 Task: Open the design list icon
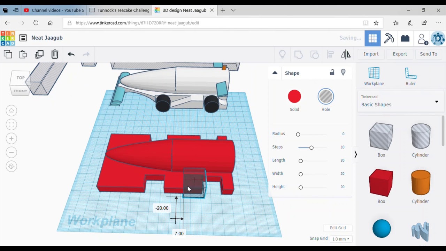[x=23, y=38]
